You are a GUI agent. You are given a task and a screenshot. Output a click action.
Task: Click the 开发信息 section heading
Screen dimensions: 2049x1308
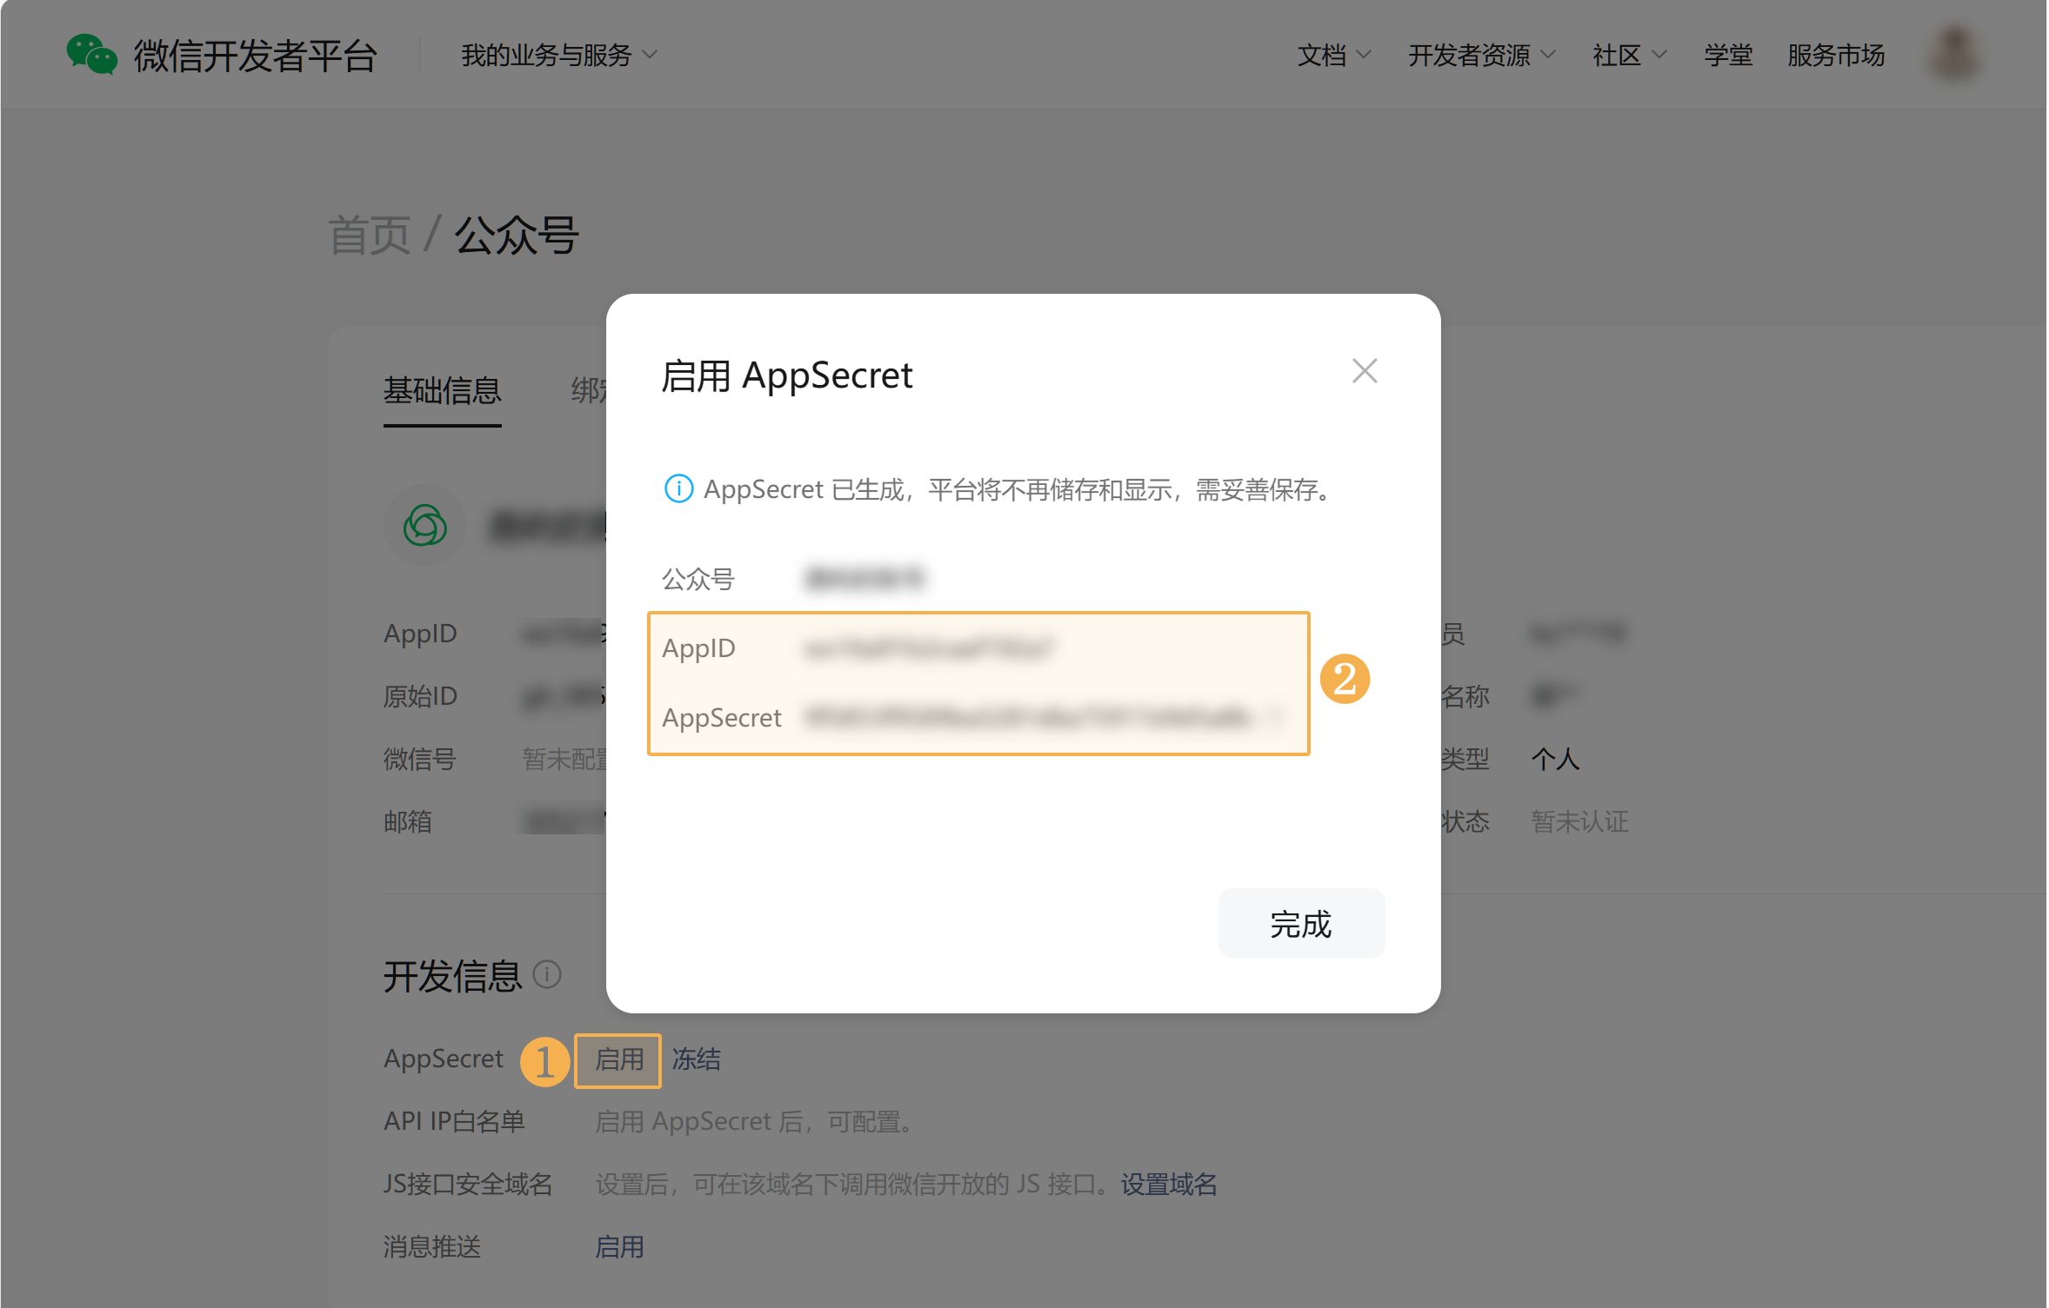tap(452, 976)
